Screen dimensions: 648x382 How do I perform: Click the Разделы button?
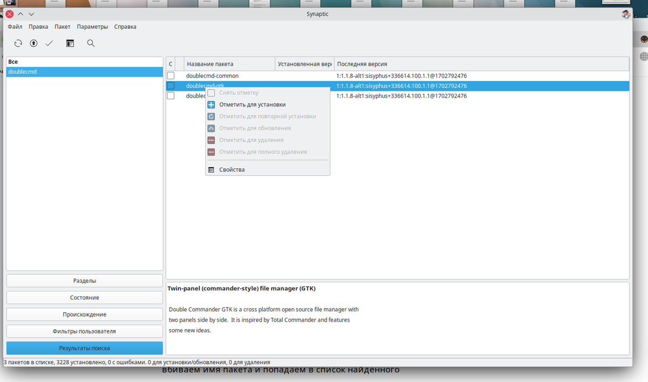(x=85, y=281)
